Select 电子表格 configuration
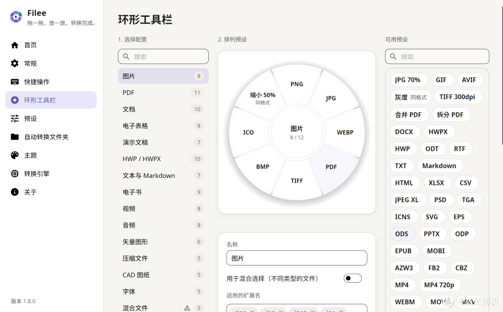 pos(163,126)
